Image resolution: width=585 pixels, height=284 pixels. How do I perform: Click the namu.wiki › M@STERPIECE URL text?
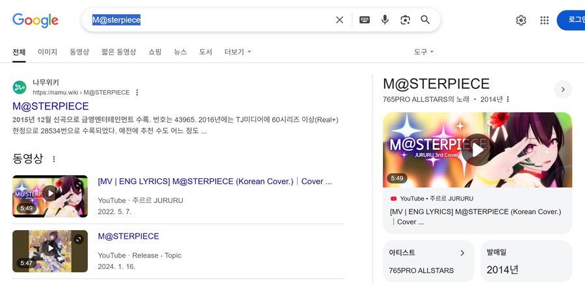point(81,93)
